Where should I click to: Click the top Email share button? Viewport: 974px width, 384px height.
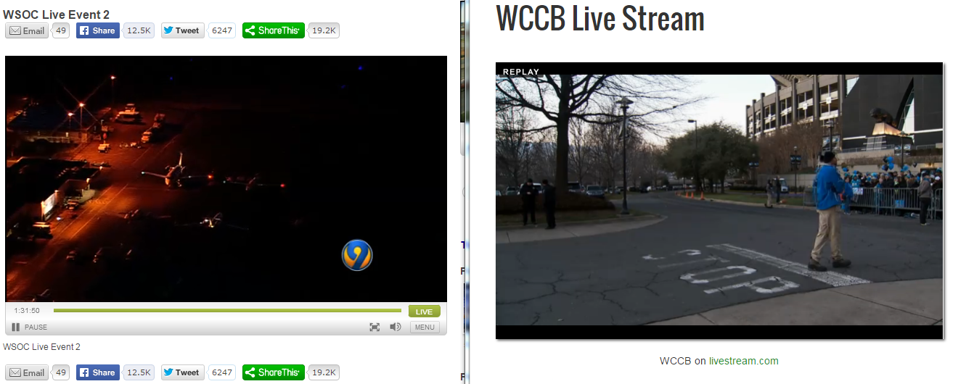[27, 30]
